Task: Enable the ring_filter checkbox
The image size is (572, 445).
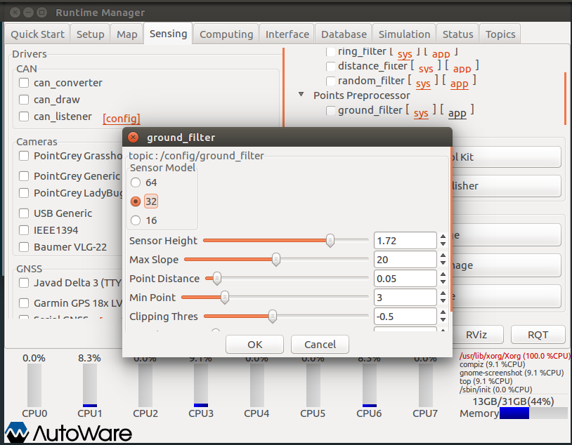Action: (330, 51)
